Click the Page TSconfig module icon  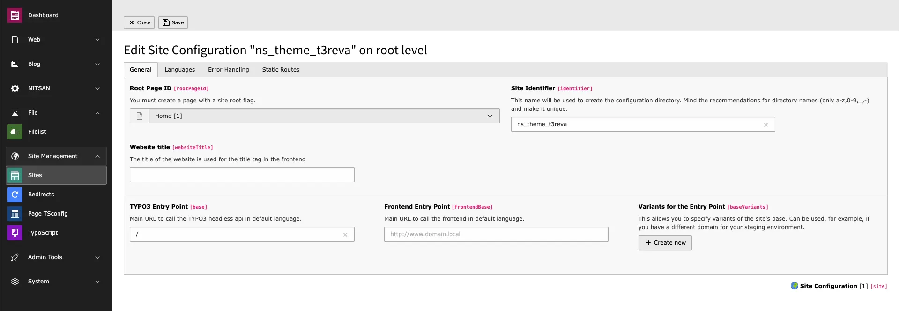[15, 214]
